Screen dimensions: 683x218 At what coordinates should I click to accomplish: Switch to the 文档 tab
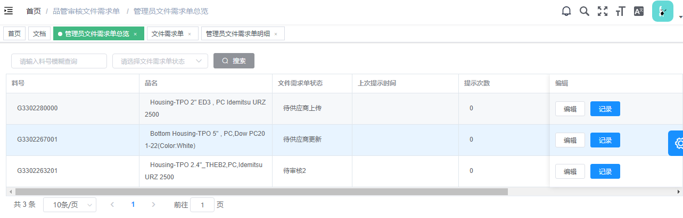[x=39, y=34]
